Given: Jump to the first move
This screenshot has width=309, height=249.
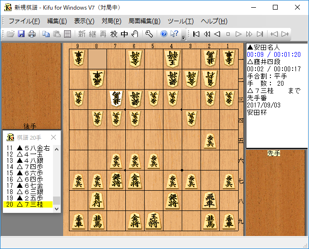Looking at the screenshot, I should (196, 34).
